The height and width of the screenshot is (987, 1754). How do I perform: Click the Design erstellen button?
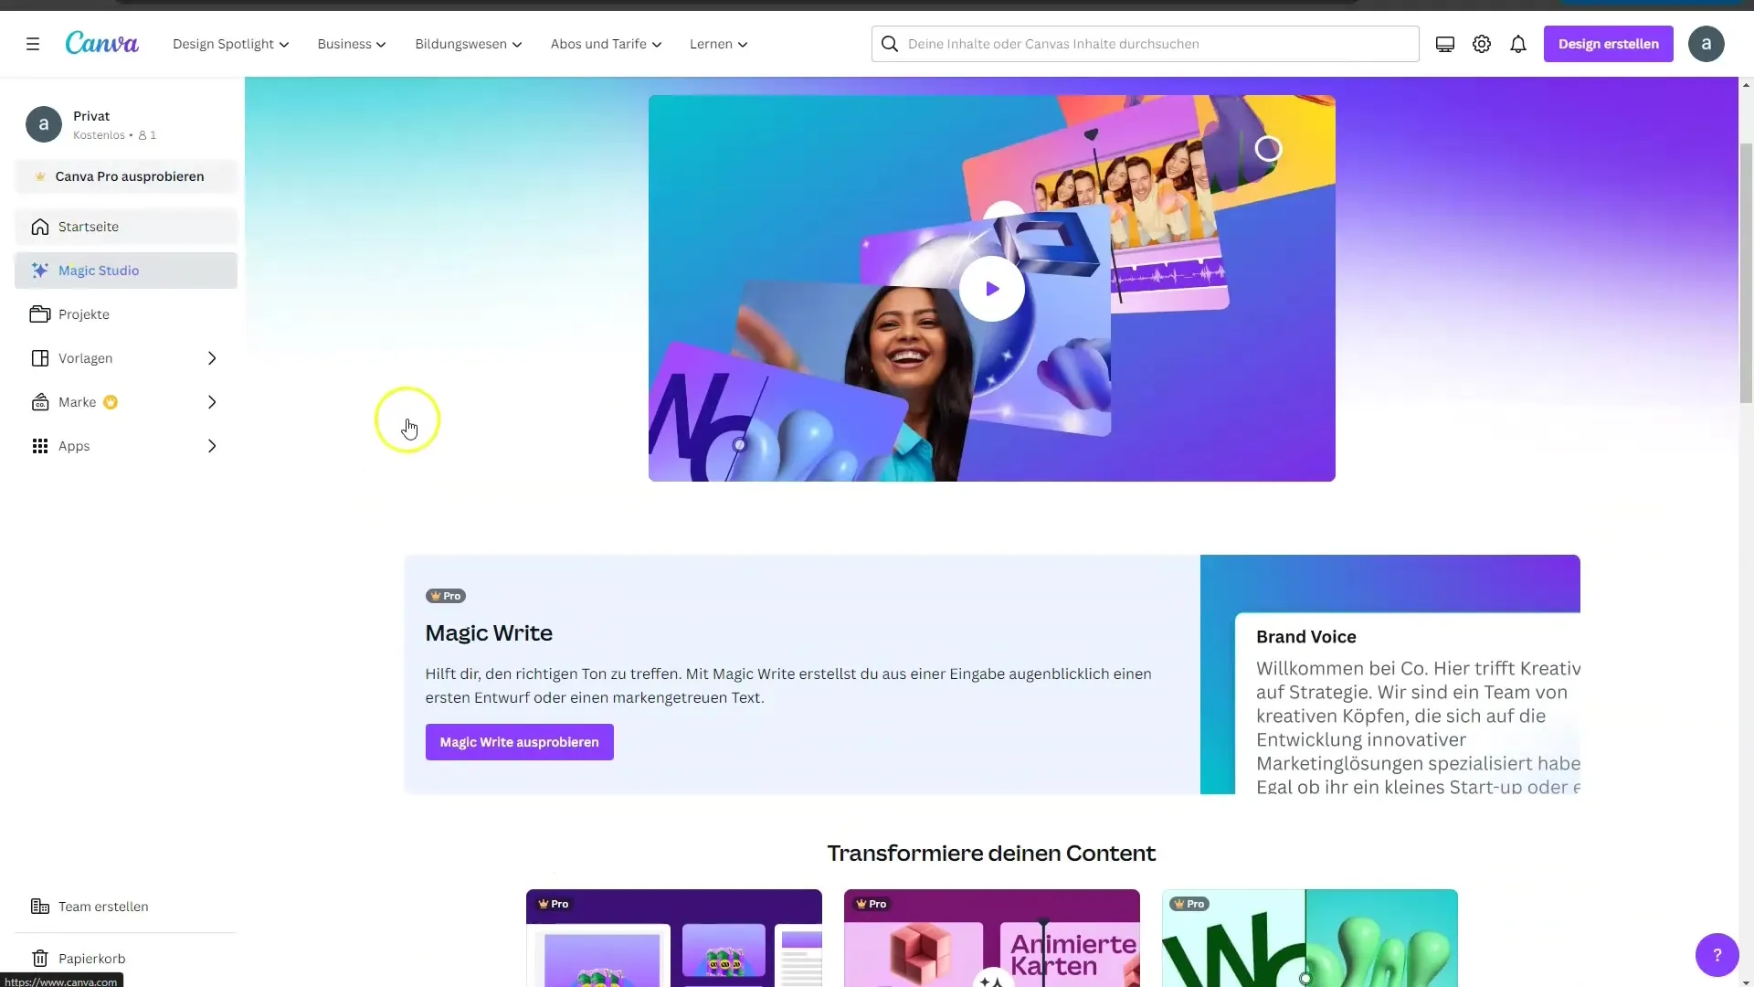pos(1608,43)
